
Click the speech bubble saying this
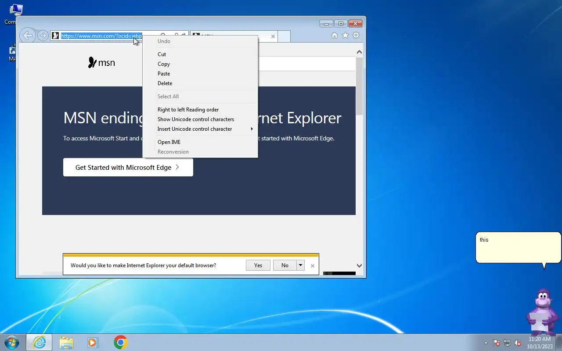518,248
